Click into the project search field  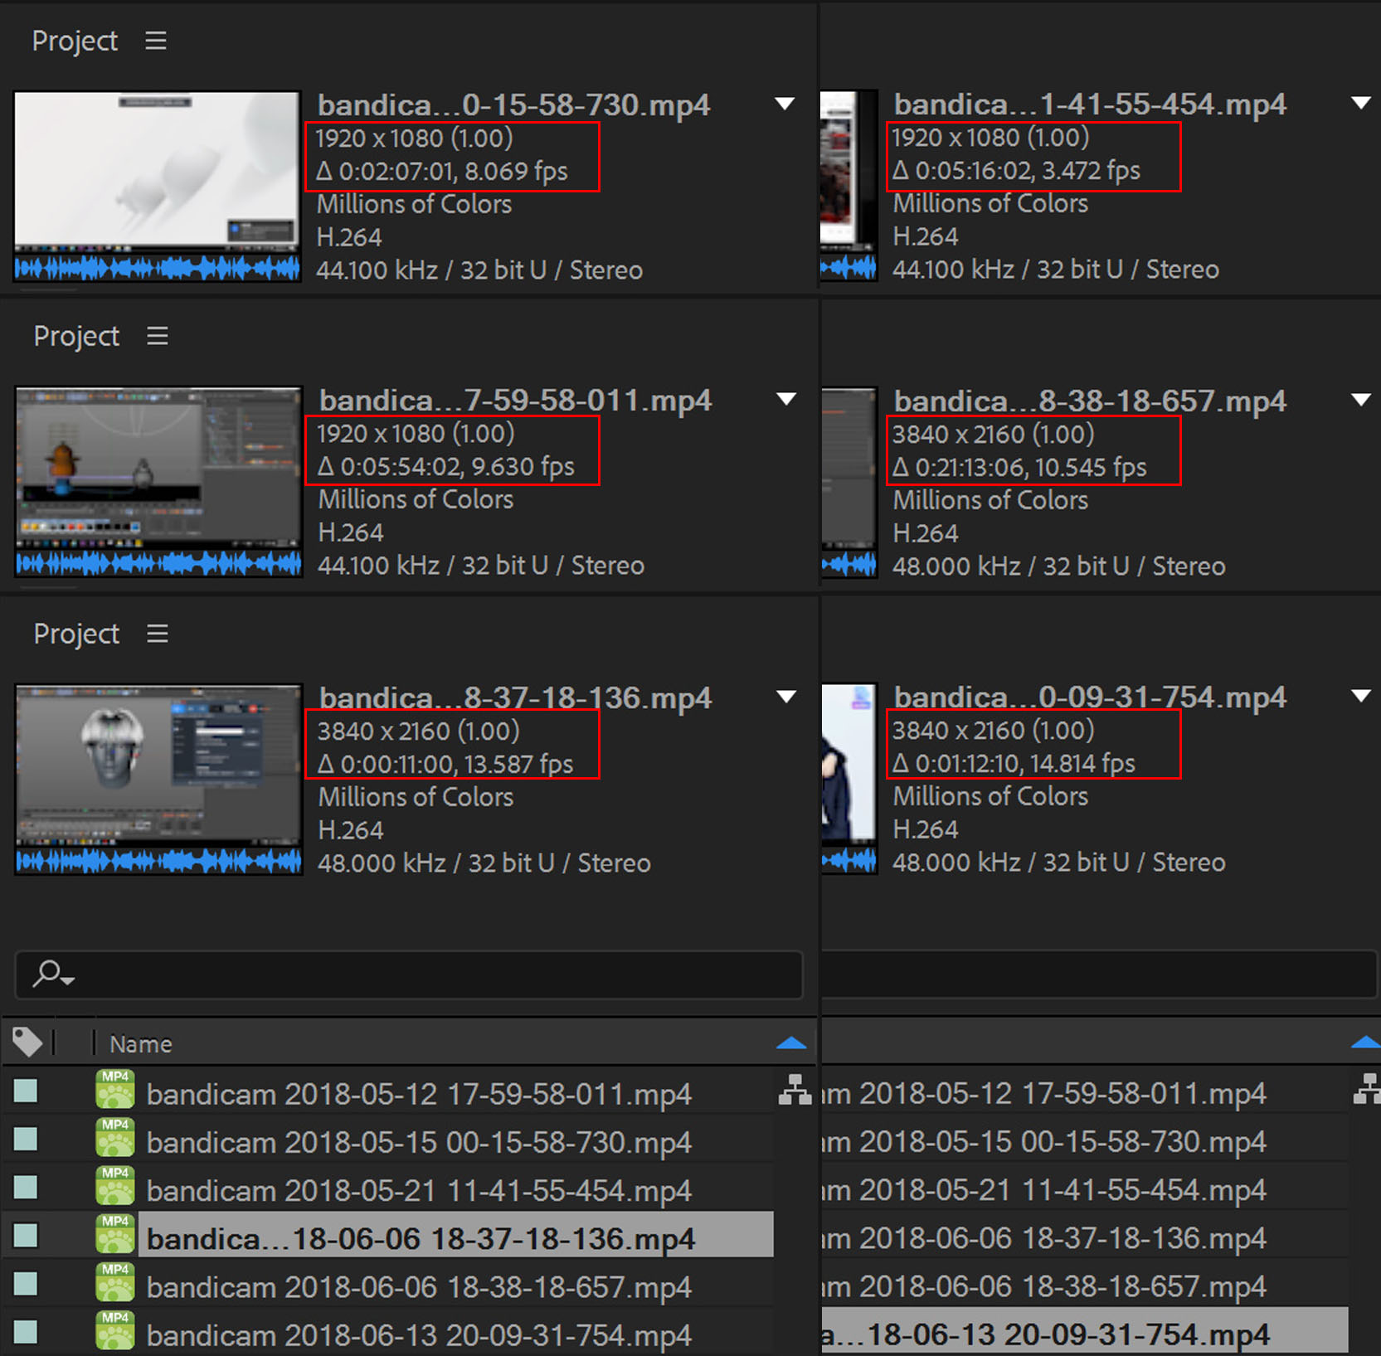click(409, 974)
